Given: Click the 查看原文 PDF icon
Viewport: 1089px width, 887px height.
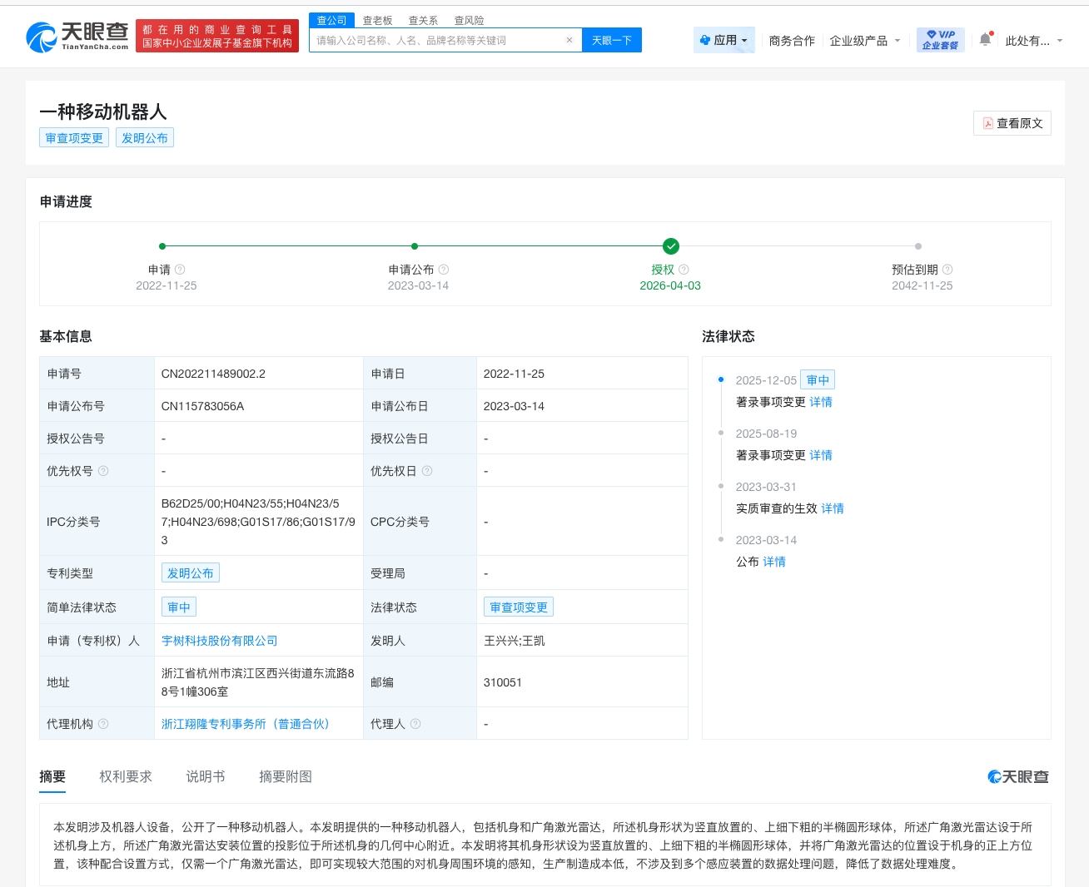Looking at the screenshot, I should (x=987, y=123).
